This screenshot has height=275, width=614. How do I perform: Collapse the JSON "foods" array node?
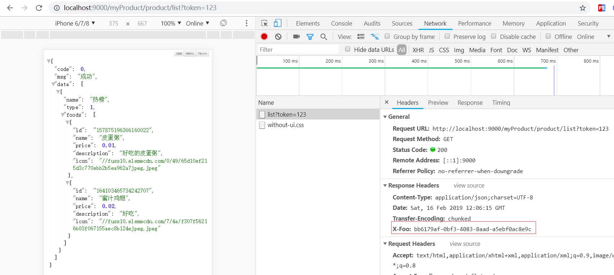point(63,114)
